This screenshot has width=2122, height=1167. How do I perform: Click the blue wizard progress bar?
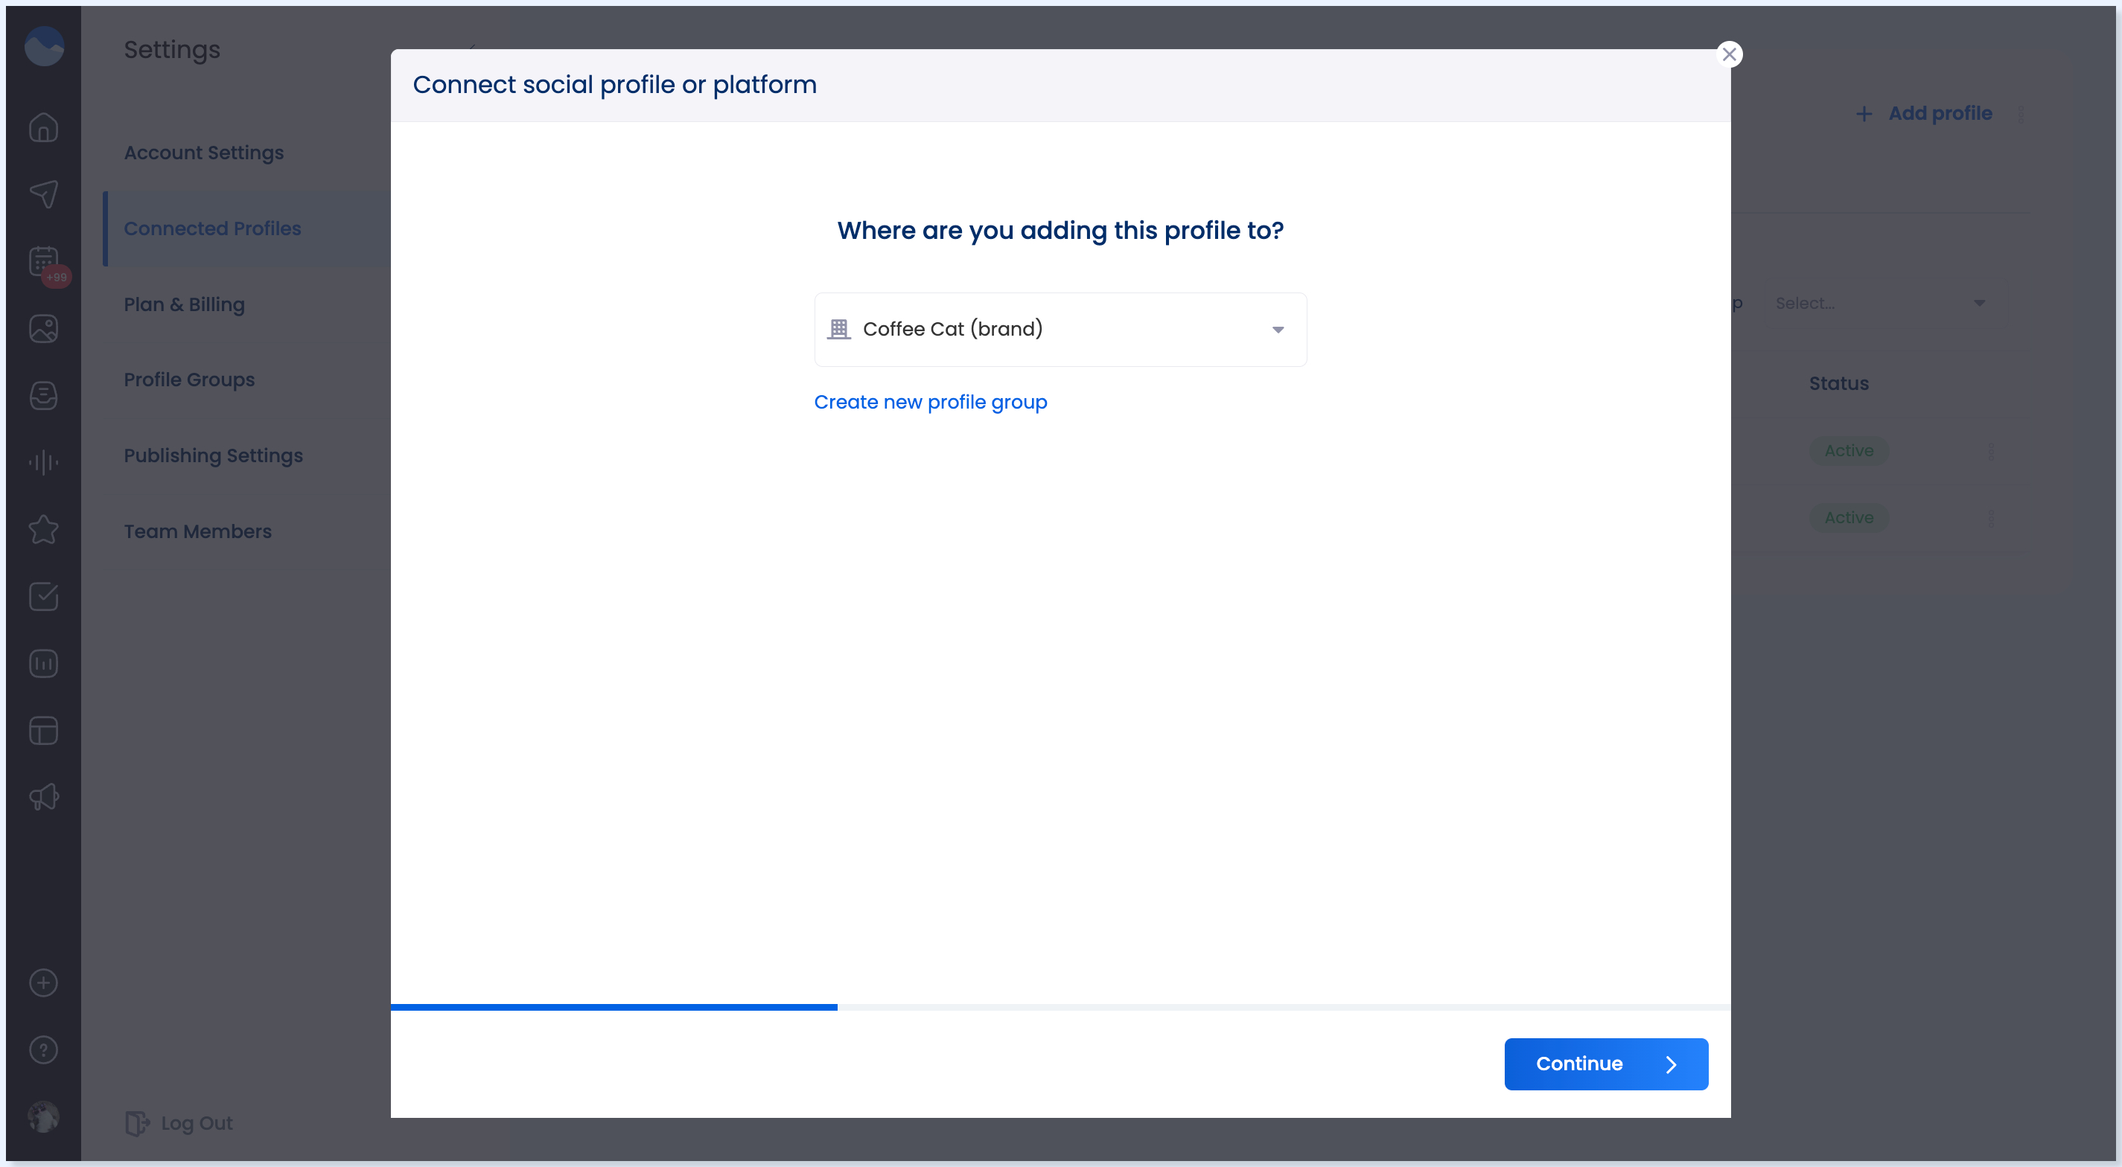[x=614, y=1006]
